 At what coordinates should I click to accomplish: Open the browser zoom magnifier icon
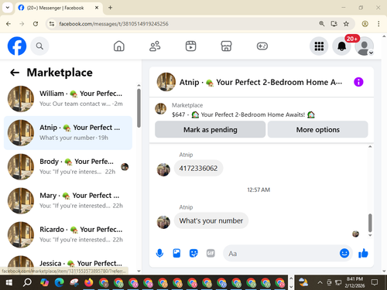point(322,24)
